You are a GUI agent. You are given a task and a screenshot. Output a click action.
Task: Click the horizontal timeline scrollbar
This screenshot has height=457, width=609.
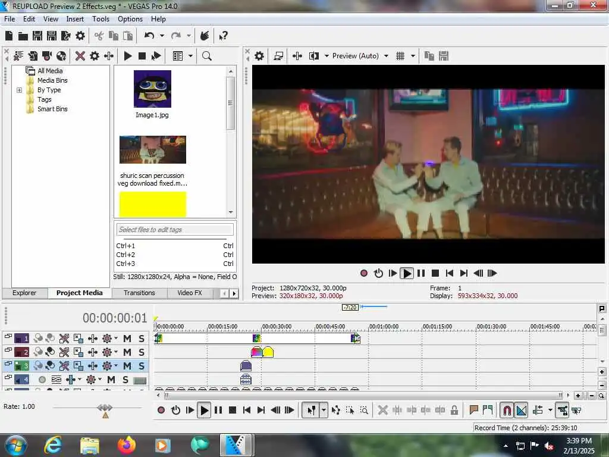[x=363, y=396]
